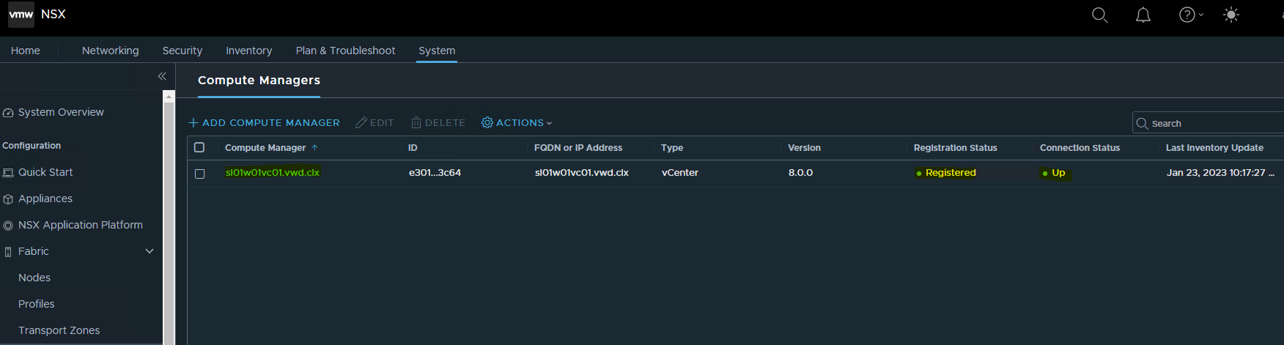1284x345 pixels.
Task: Open the sl01w01vc01.vwd.clx compute manager link
Action: click(x=273, y=173)
